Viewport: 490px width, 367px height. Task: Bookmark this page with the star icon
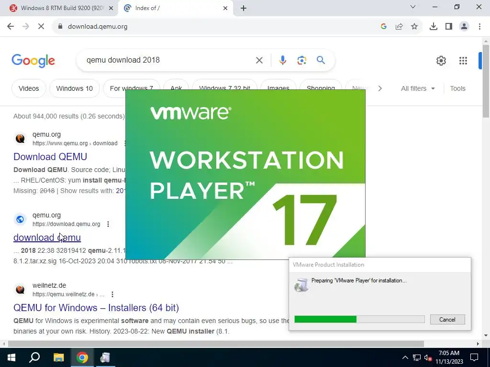[414, 27]
